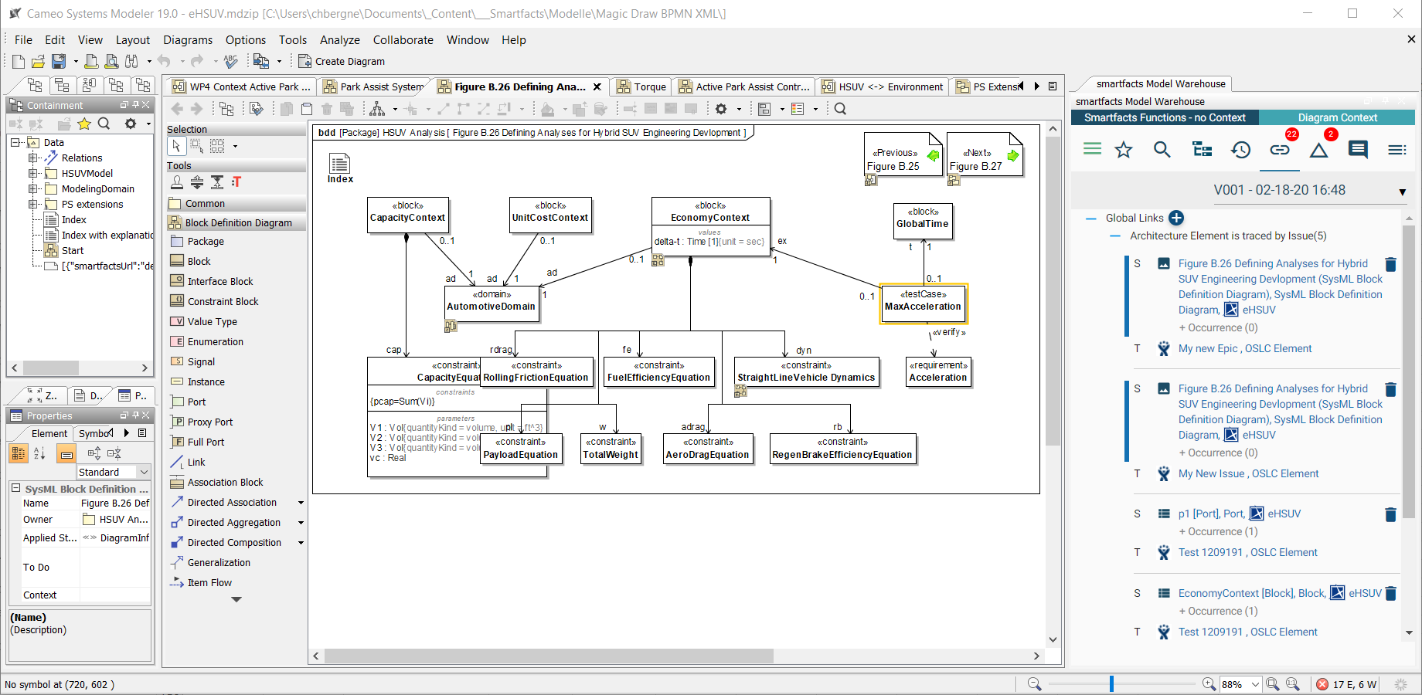
Task: Open the Containment panel gear options
Action: tap(131, 124)
